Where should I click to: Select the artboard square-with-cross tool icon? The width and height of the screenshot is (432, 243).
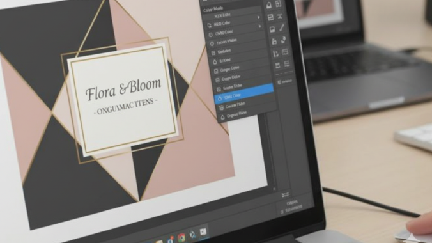(x=278, y=4)
